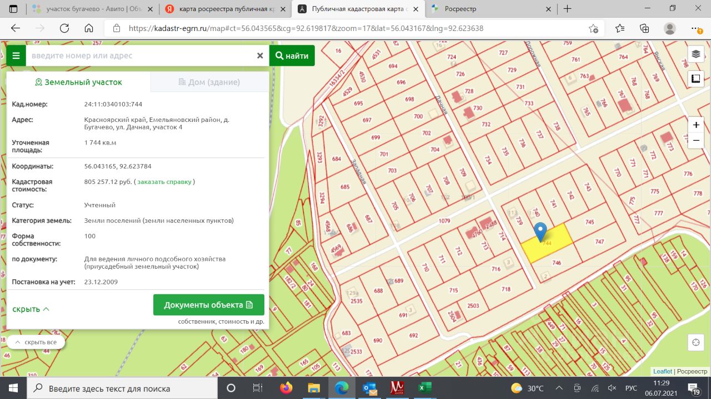Viewport: 711px width, 399px height.
Task: Open Task View on taskbar
Action: pos(257,388)
